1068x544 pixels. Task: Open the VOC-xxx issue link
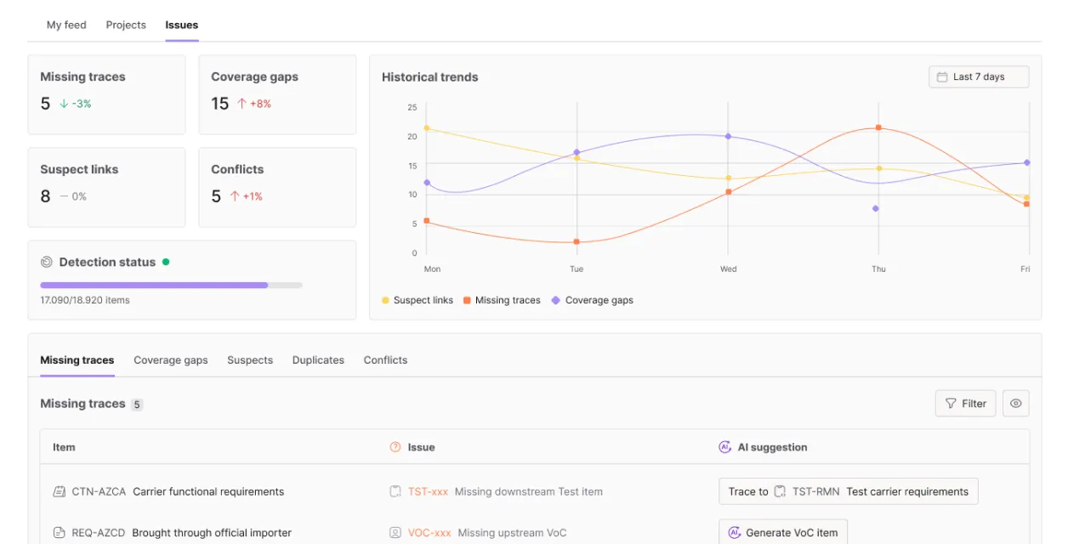coord(429,533)
